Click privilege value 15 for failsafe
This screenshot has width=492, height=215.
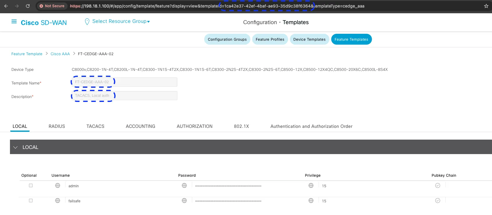324,201
